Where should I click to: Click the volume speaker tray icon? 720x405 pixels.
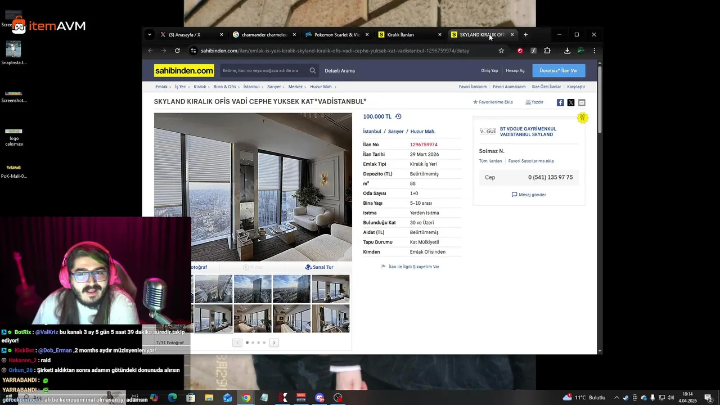point(670,398)
